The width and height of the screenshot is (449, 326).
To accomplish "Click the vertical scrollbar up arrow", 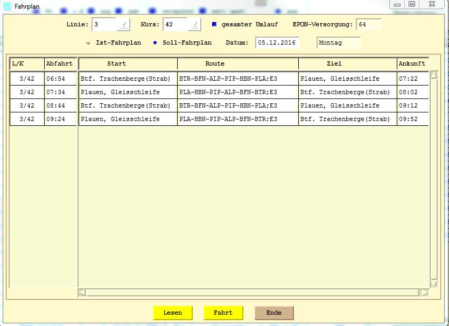I will [x=434, y=75].
